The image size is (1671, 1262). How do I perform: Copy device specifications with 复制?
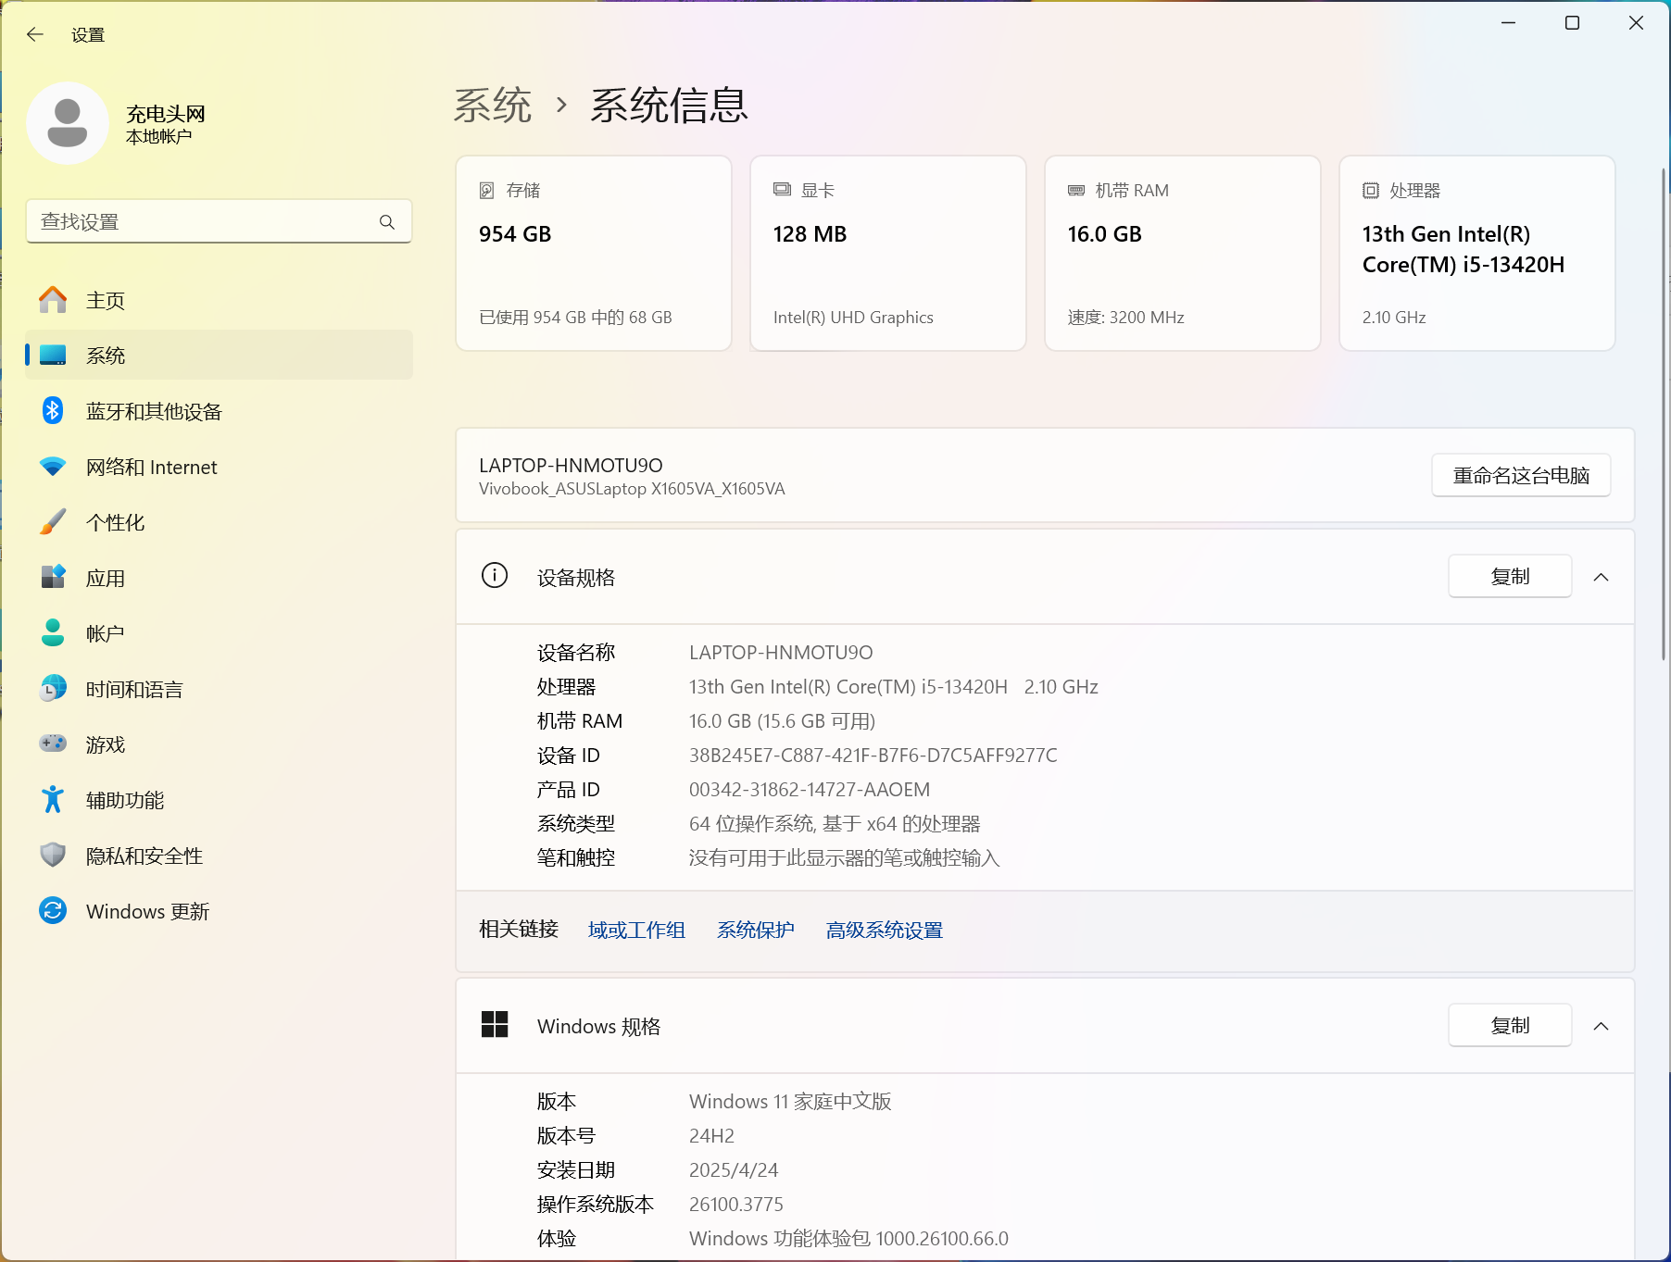pyautogui.click(x=1510, y=576)
